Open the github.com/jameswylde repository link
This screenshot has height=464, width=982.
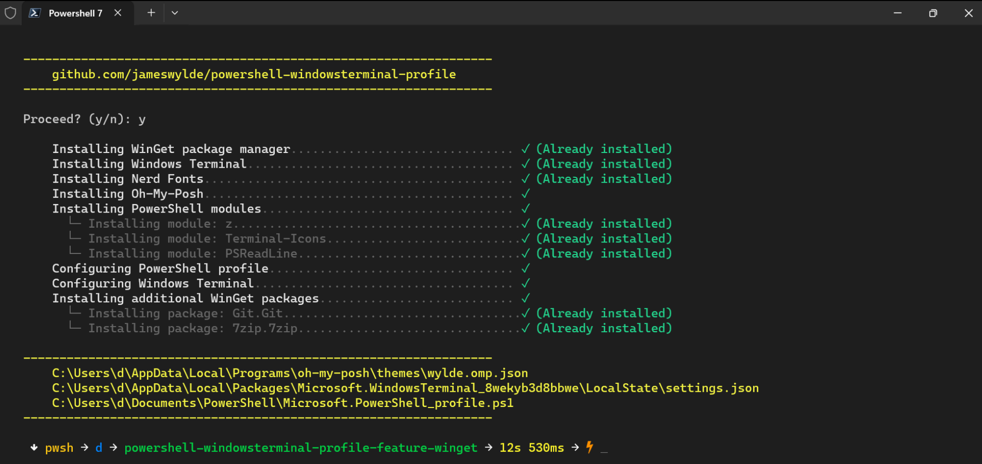(x=254, y=74)
